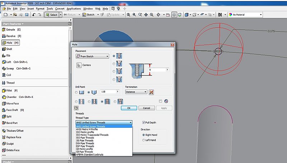Viewport: 287px width, 163px height.
Task: Select the simple drilled hole type
Action: point(114,56)
